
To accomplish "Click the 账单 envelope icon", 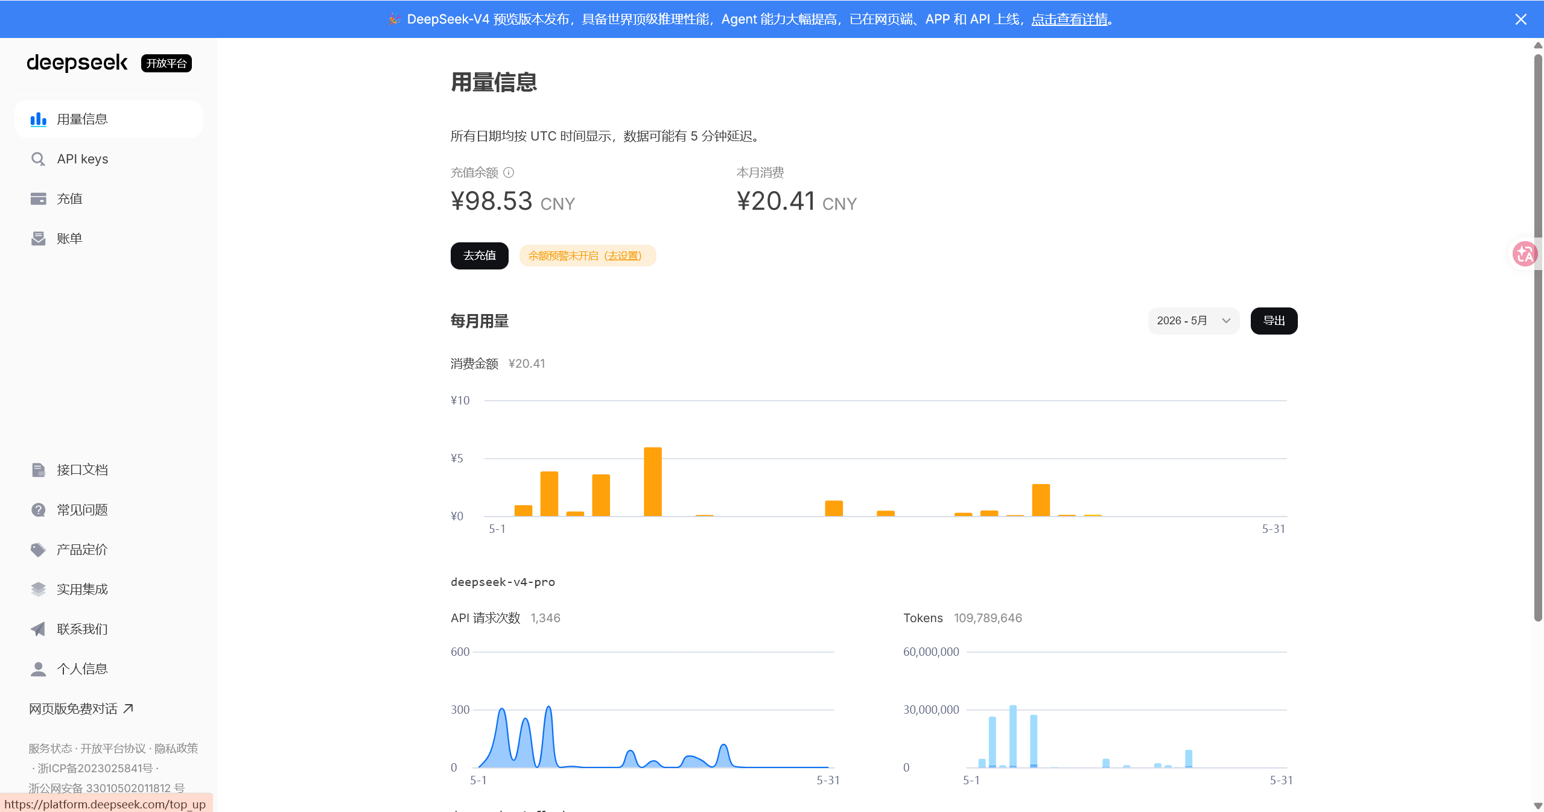I will [x=38, y=239].
